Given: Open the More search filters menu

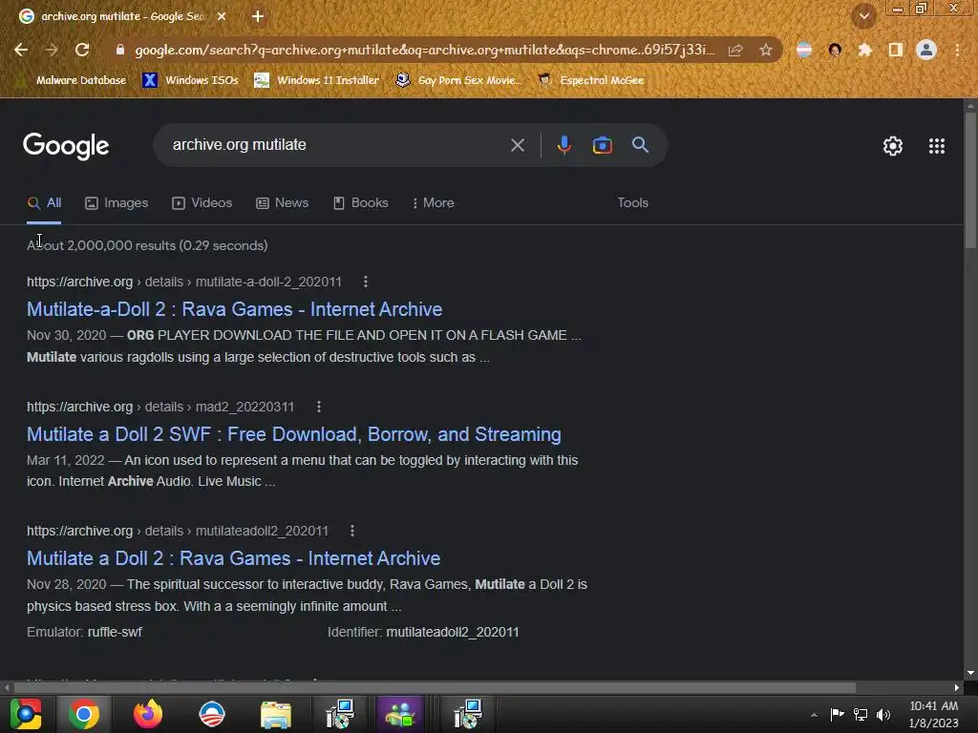Looking at the screenshot, I should [433, 202].
